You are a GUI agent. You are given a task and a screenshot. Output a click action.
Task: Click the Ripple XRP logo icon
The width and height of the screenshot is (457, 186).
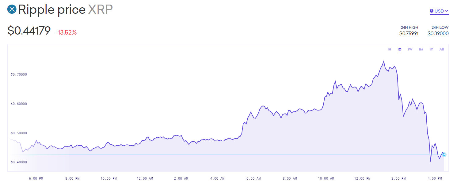click(12, 9)
